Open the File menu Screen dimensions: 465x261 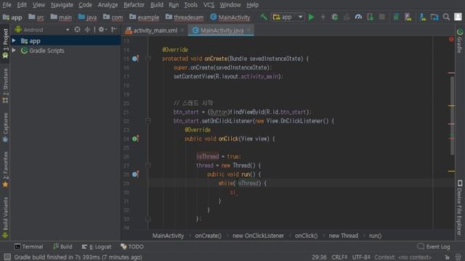click(7, 5)
